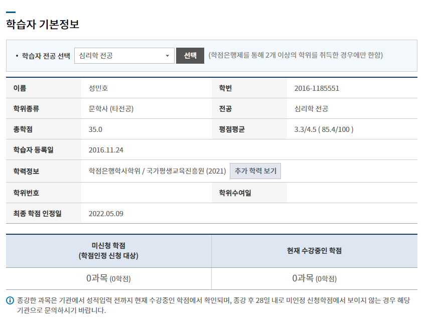The width and height of the screenshot is (428, 319).
Task: Click the 이름 row label
Action: pos(20,88)
